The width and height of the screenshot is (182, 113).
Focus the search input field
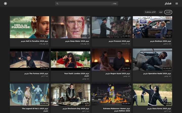(87, 4)
